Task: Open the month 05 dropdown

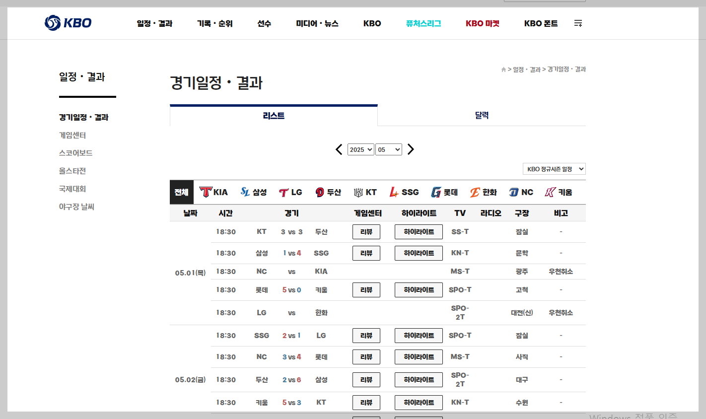Action: click(389, 149)
